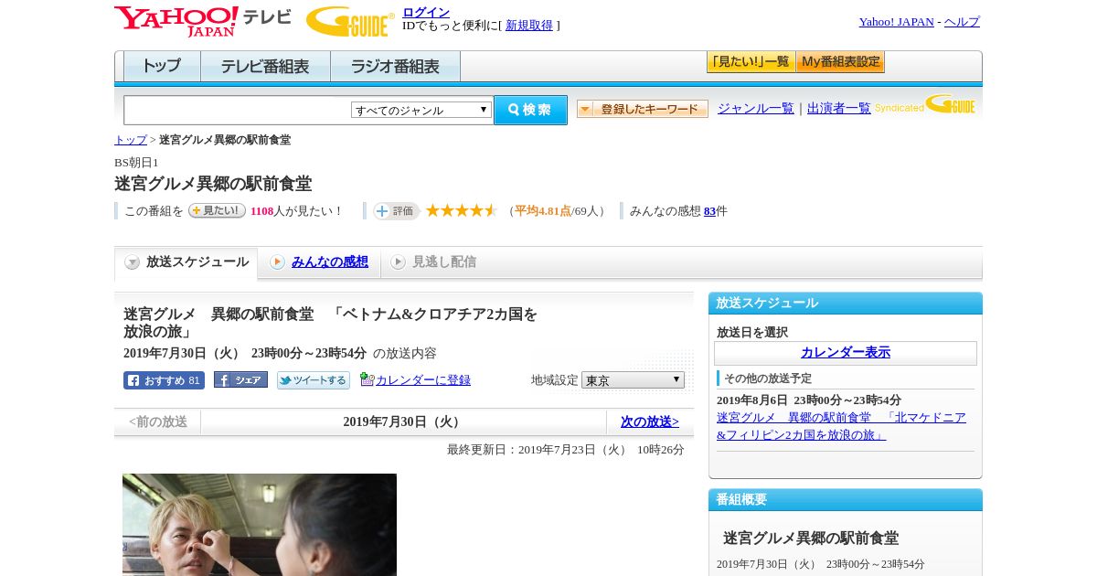Click the 「見たい!」一覧 button
The width and height of the screenshot is (1097, 576).
[x=751, y=62]
